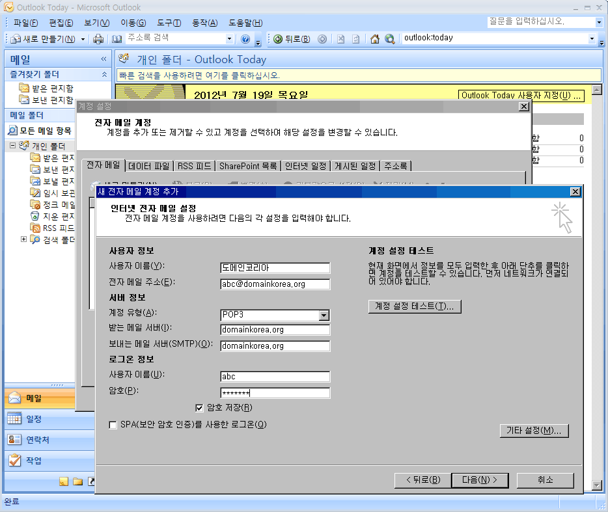The width and height of the screenshot is (608, 512).
Task: Switch to the SharePoint 목록 tab
Action: (248, 166)
